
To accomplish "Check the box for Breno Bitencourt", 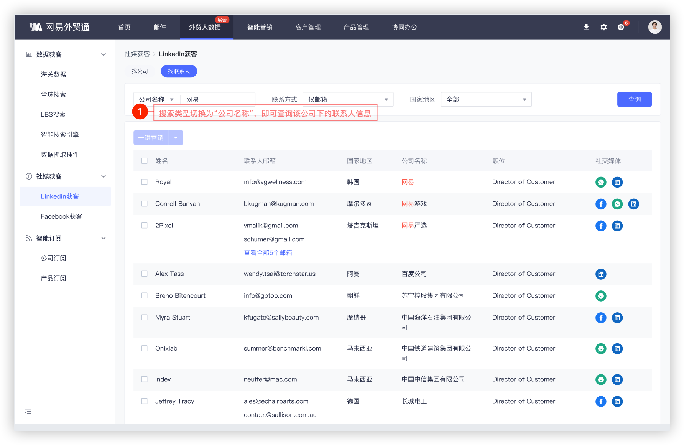I will (145, 296).
